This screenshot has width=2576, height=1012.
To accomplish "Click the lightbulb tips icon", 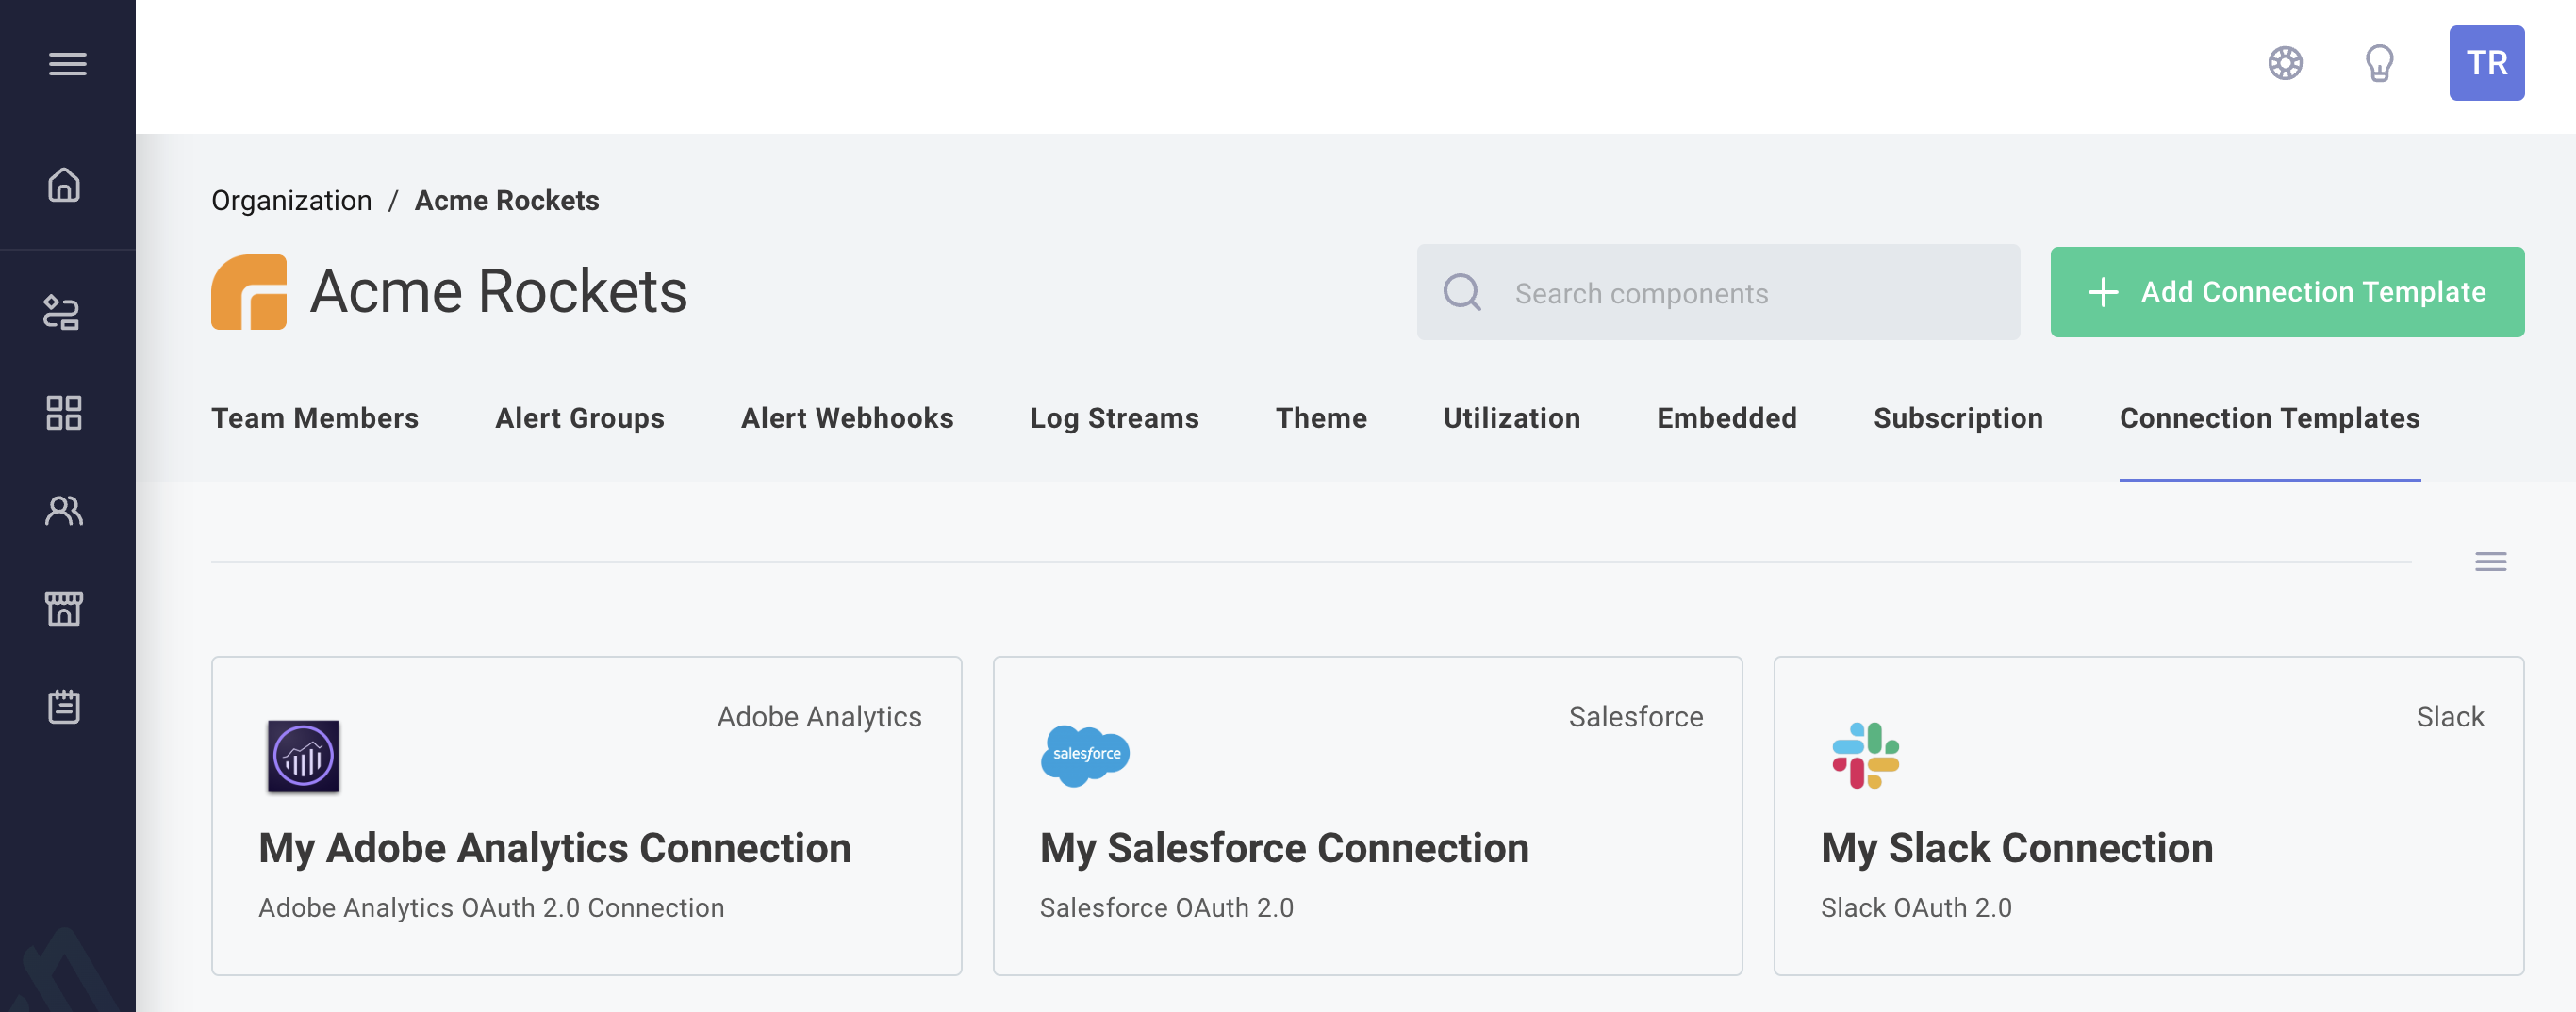I will tap(2379, 64).
